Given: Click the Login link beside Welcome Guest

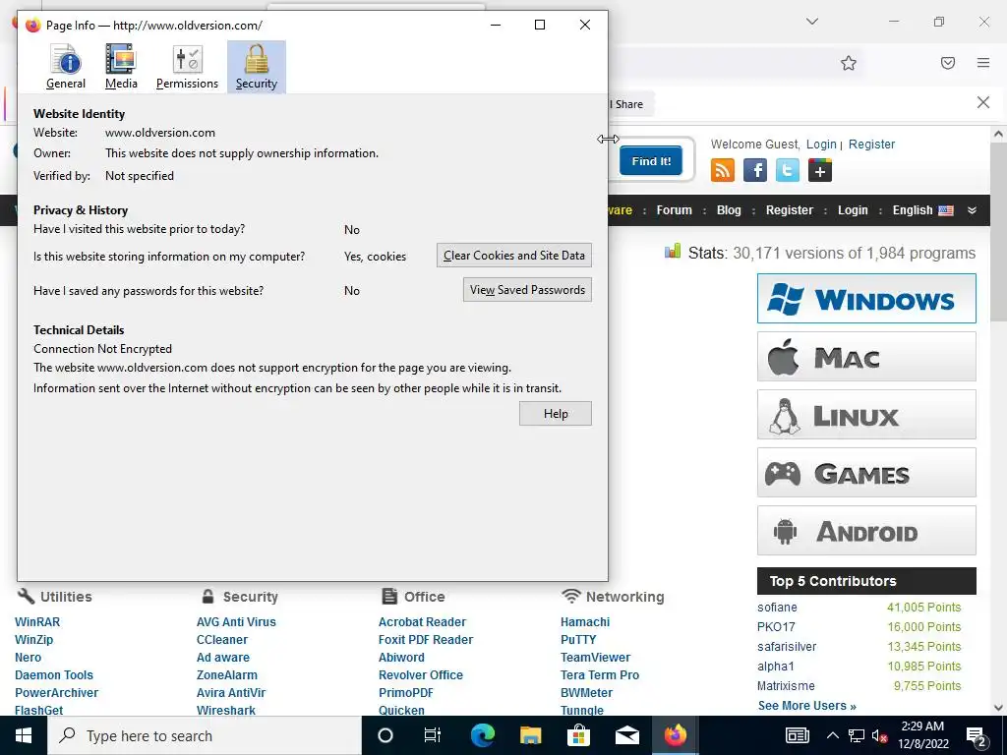Looking at the screenshot, I should (x=821, y=145).
